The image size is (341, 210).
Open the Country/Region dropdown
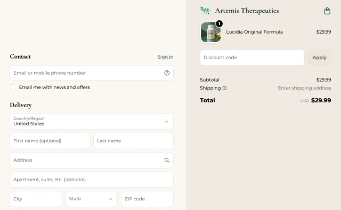click(92, 122)
